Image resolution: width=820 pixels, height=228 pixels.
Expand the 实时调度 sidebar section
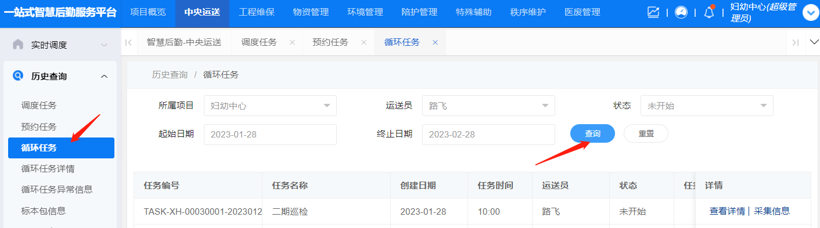pyautogui.click(x=104, y=45)
